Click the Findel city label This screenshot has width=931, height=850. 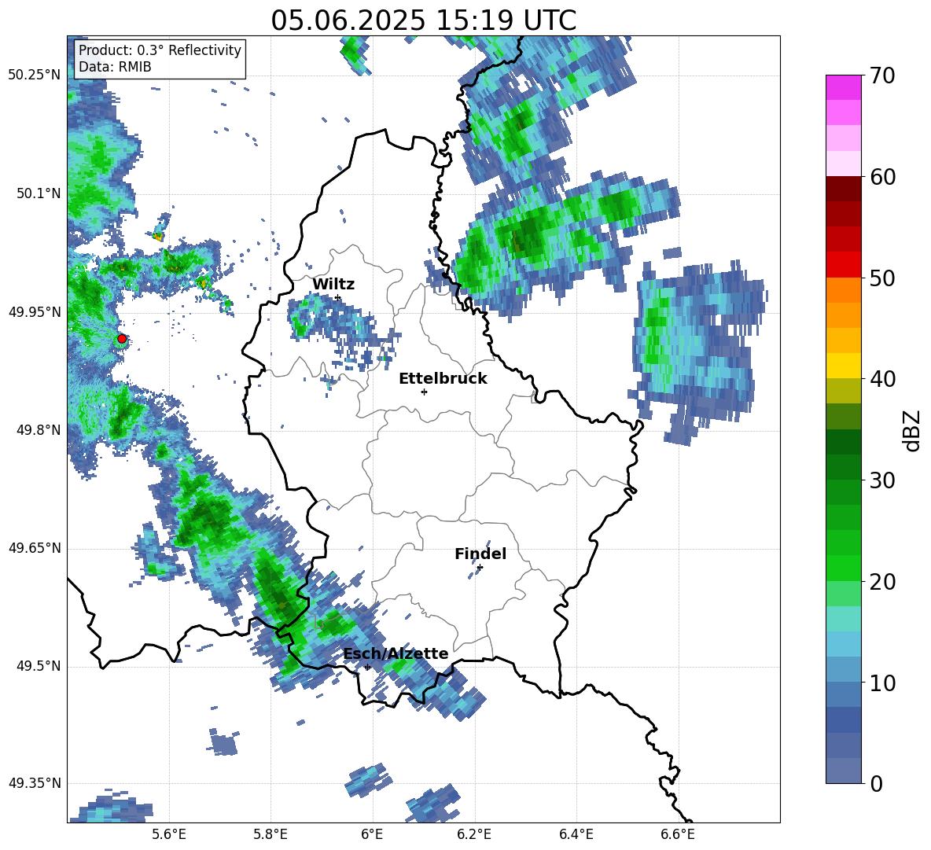480,554
